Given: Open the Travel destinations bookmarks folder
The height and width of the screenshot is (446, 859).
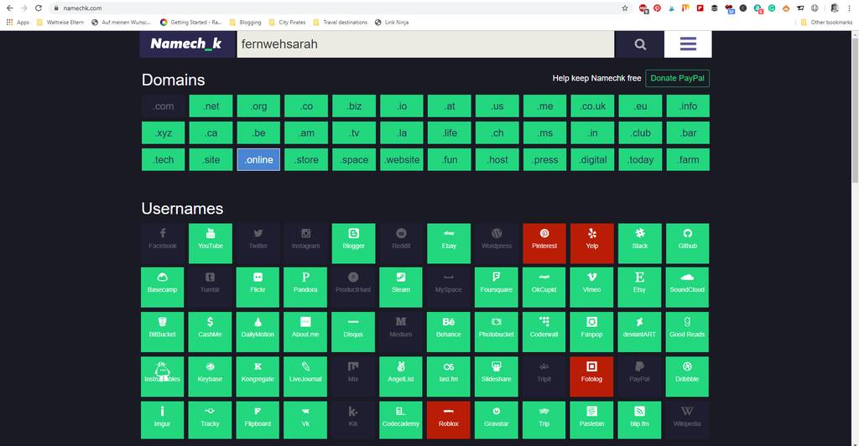Looking at the screenshot, I should tap(341, 23).
